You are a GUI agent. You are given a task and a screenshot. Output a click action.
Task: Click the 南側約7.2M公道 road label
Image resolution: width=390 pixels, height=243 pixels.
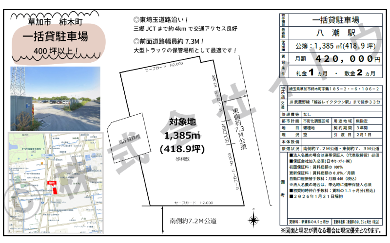point(193,221)
